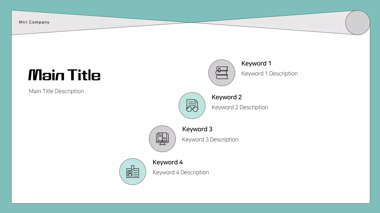Select the 'Keyword 4 Description' text
This screenshot has width=380, height=213.
(x=180, y=172)
